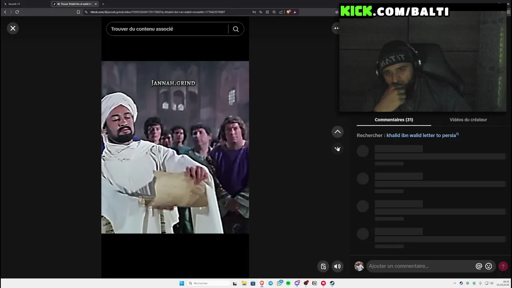Open the three-dots more options menu
Screen dimensions: 512x288
click(x=336, y=28)
